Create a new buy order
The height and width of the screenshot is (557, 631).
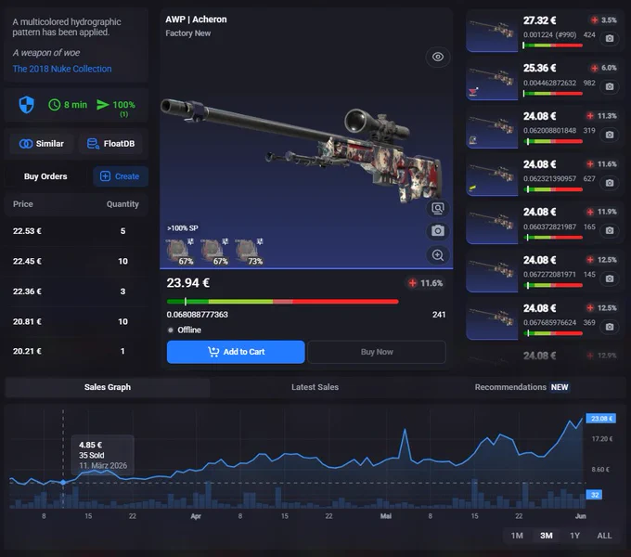click(121, 176)
